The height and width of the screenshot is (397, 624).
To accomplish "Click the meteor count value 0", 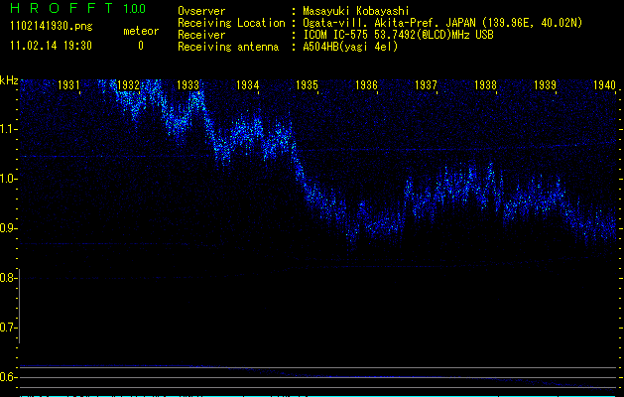I will click(x=141, y=46).
